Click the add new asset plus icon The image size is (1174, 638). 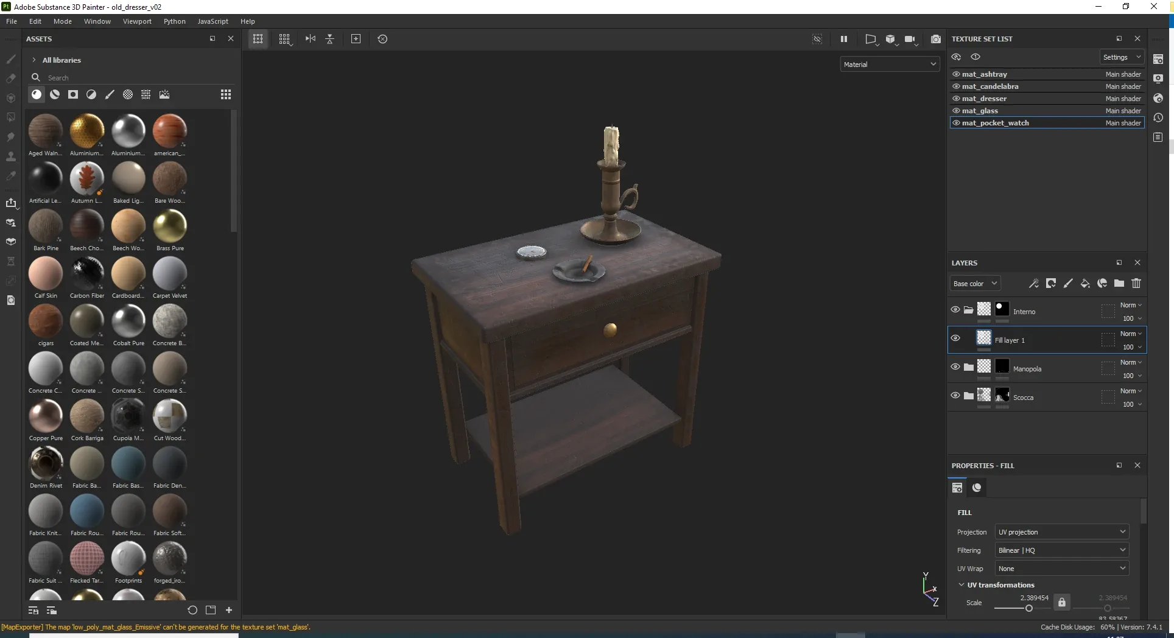pyautogui.click(x=229, y=610)
